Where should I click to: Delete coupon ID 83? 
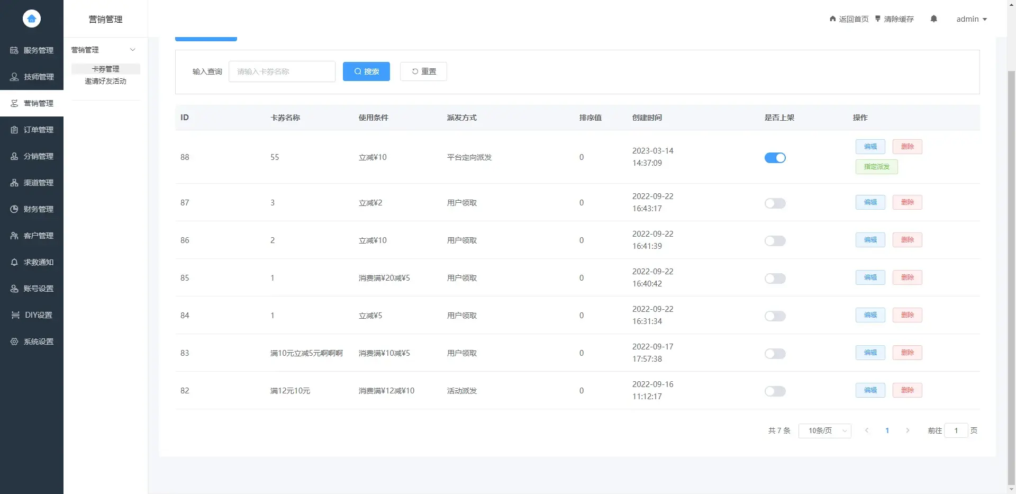click(x=908, y=353)
